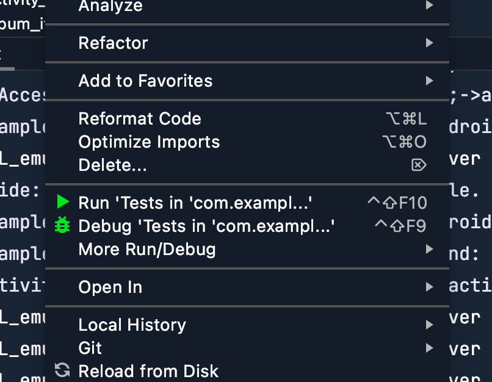The width and height of the screenshot is (492, 382).
Task: Select Reformat Code
Action: pyautogui.click(x=140, y=118)
